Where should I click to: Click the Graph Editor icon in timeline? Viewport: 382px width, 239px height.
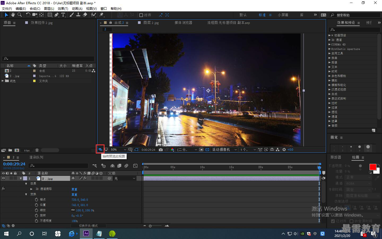135,166
